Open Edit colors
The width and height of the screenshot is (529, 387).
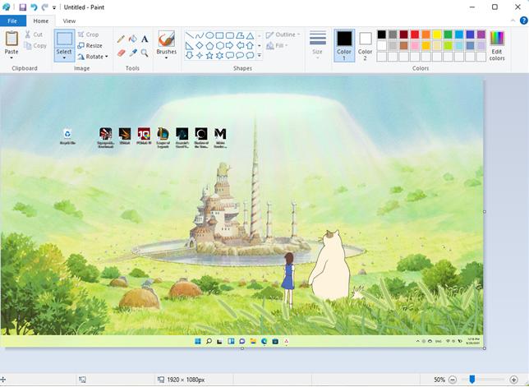pyautogui.click(x=497, y=45)
